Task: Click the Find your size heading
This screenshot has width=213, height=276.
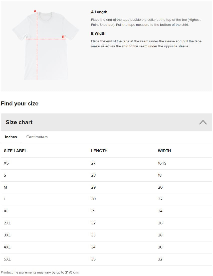Action: (x=20, y=103)
